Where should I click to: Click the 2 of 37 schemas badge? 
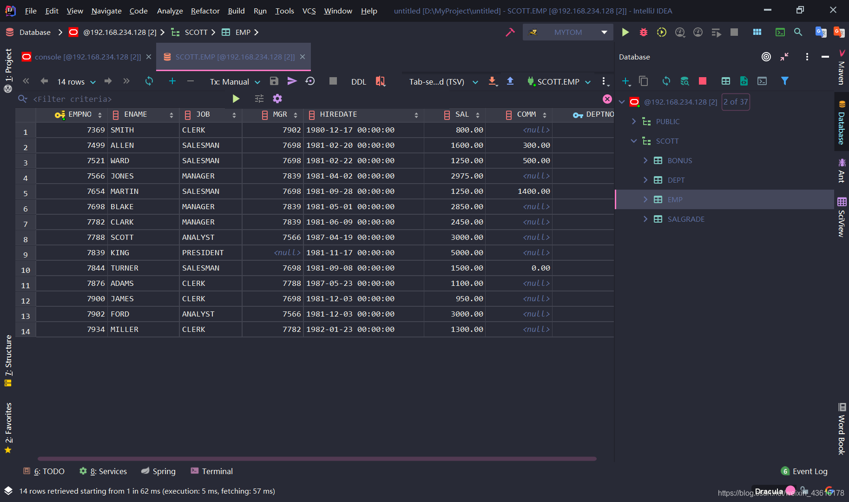coord(736,102)
